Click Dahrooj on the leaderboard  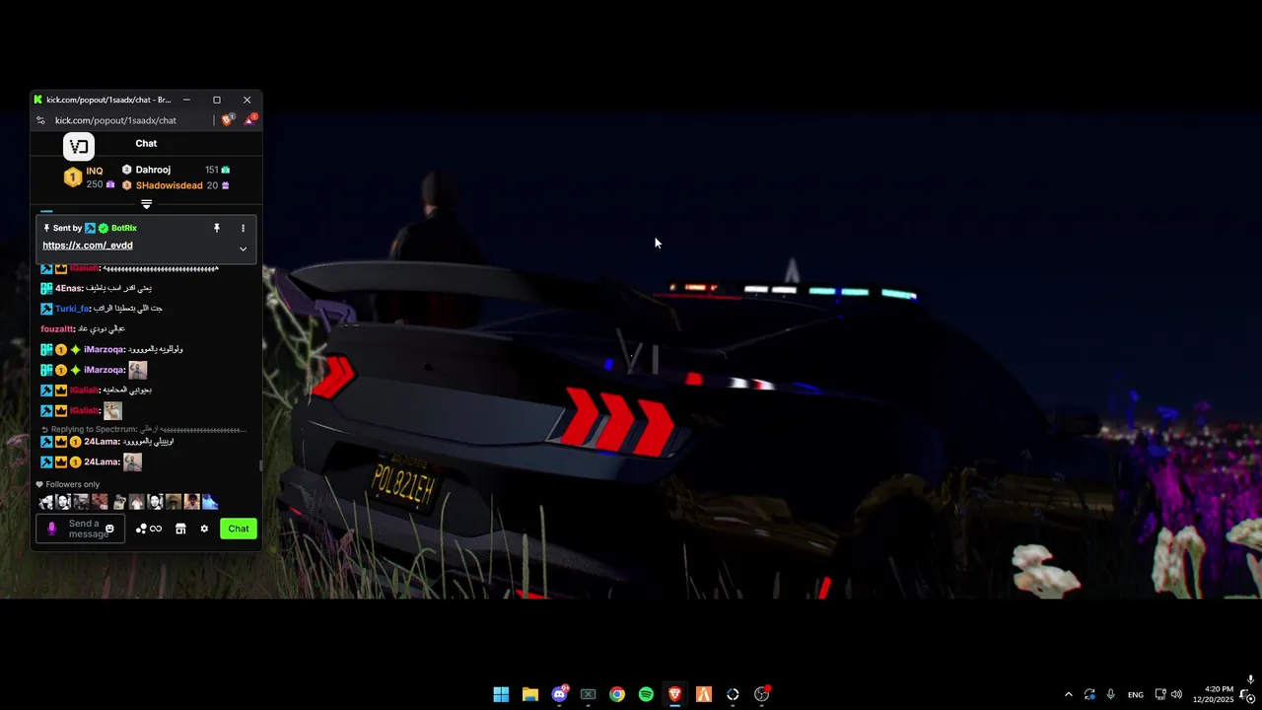(x=153, y=170)
